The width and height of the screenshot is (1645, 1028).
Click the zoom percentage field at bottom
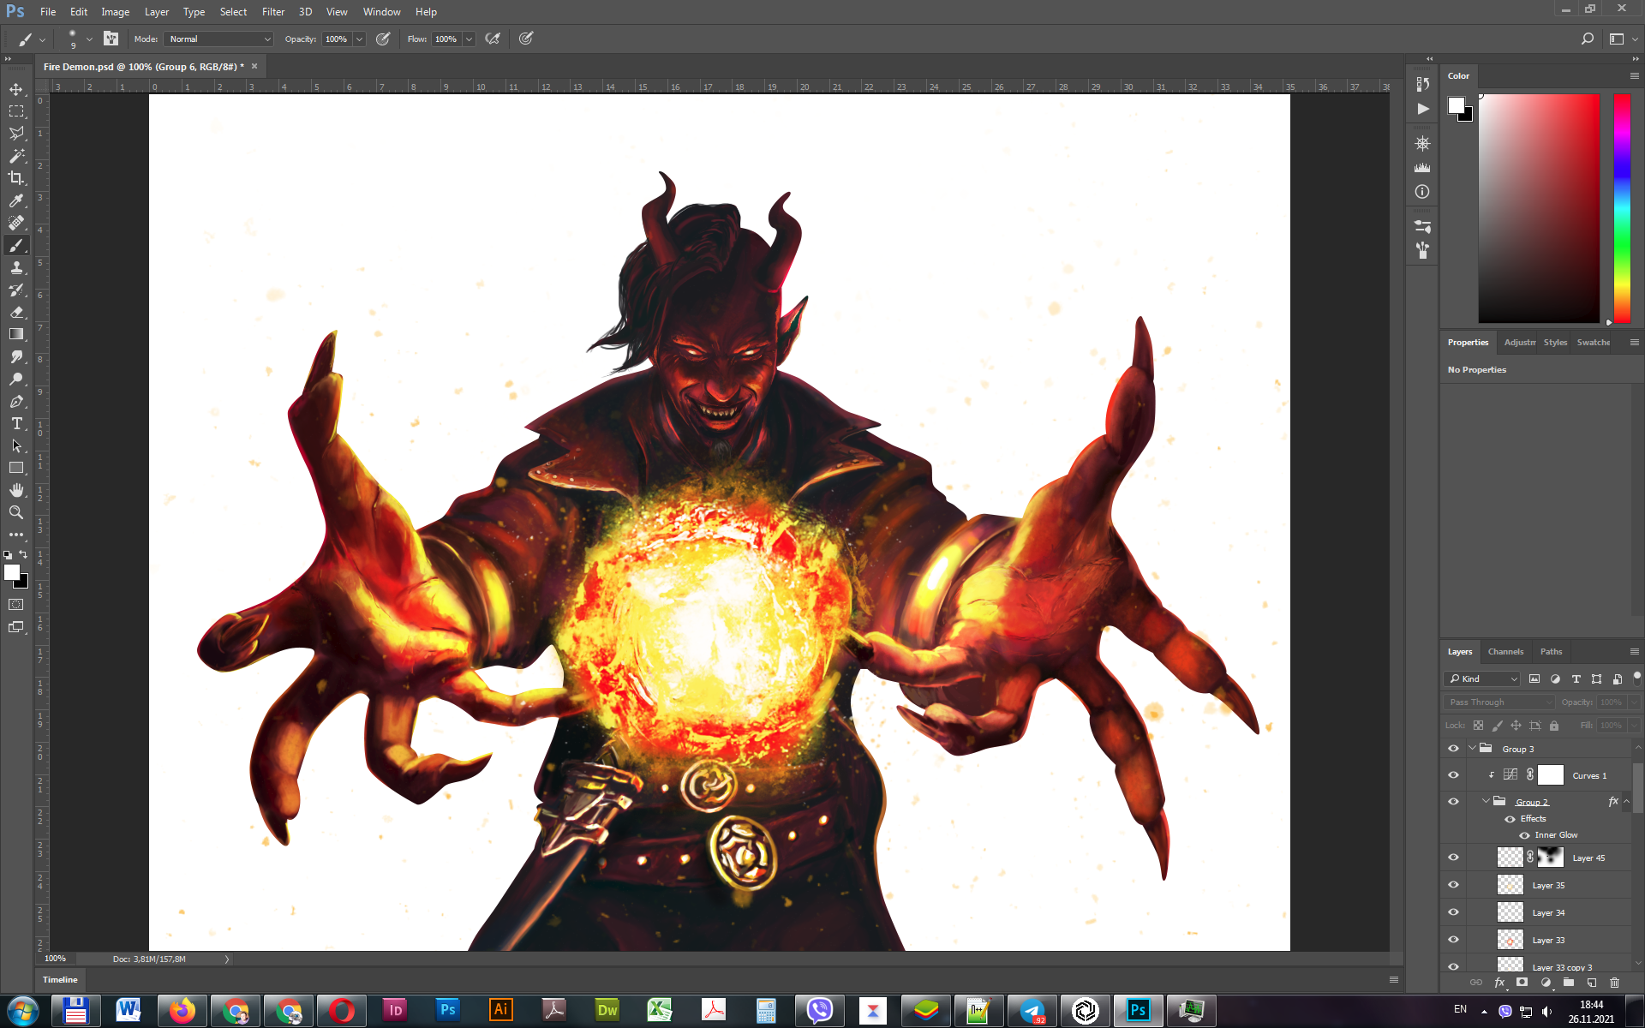(55, 959)
